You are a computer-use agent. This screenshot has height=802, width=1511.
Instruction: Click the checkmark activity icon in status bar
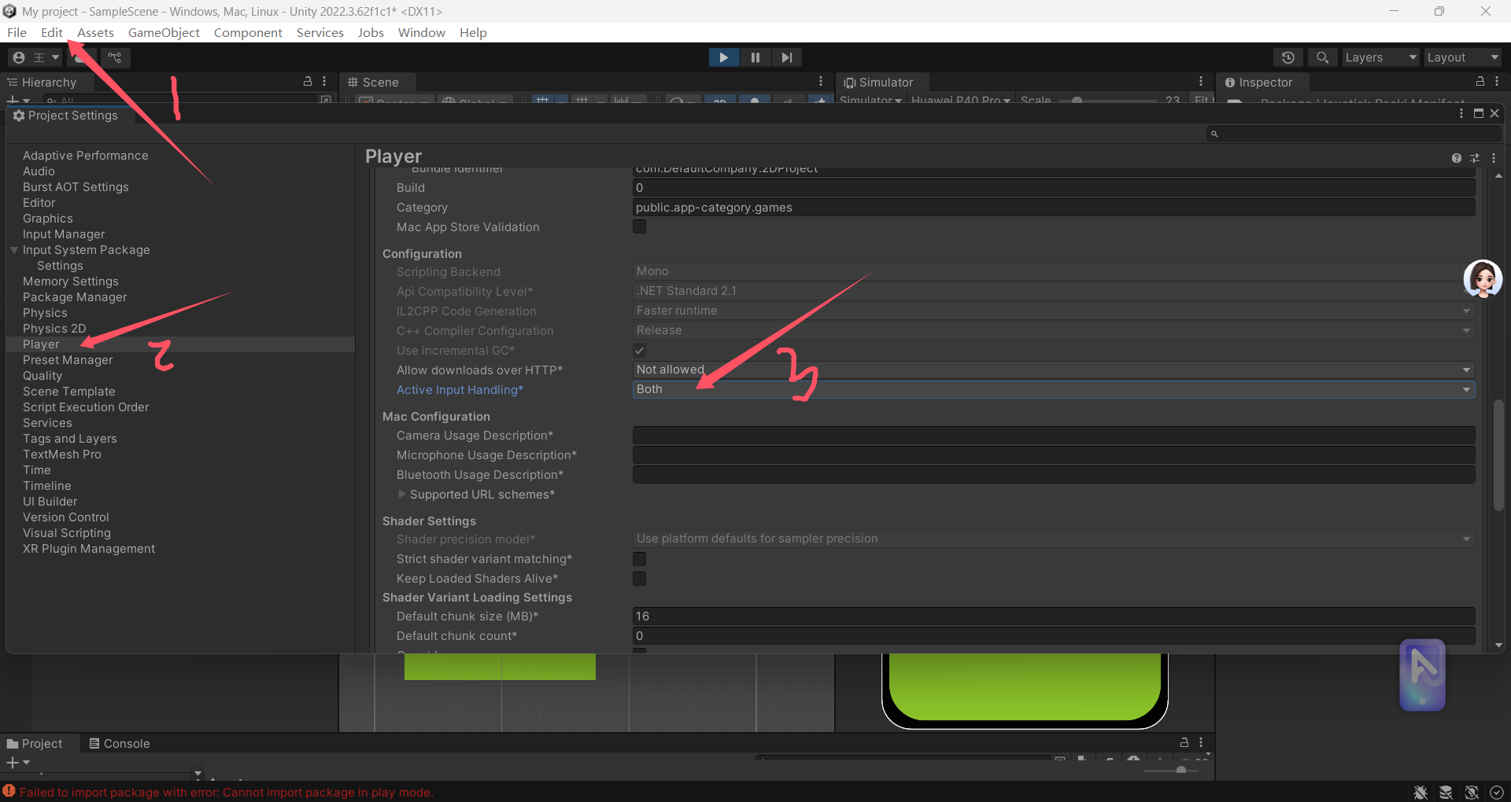(x=1497, y=793)
